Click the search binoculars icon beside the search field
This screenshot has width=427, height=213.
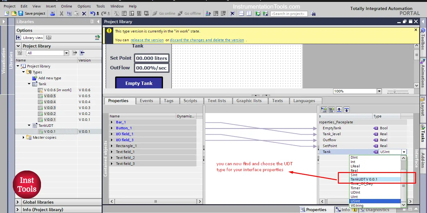(313, 13)
